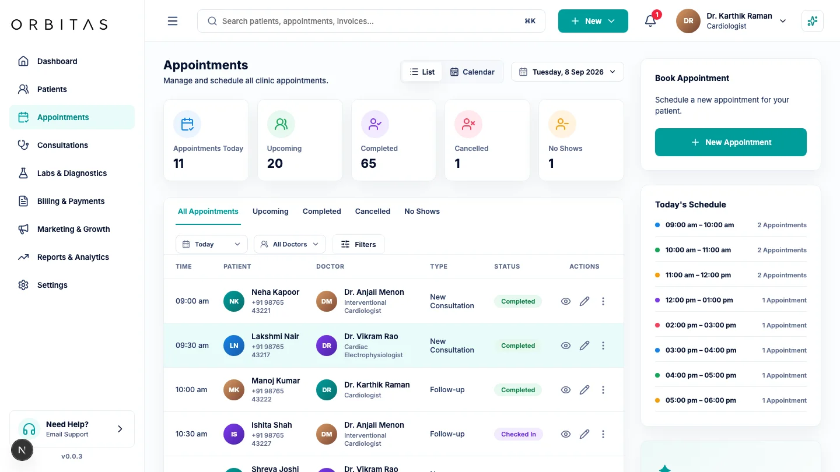Click the sparkle AI assistant icon
The height and width of the screenshot is (472, 840).
coord(813,21)
